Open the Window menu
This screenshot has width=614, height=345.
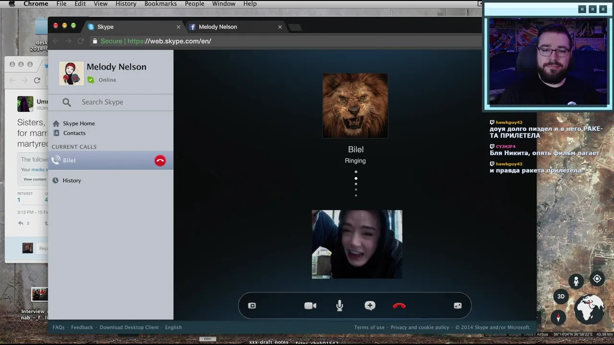224,4
